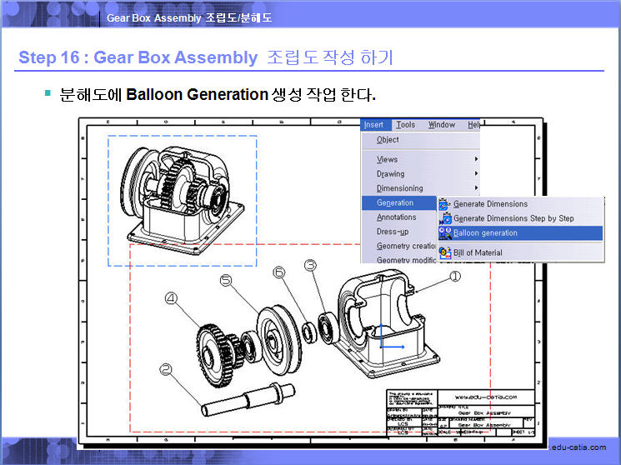Select balloon number 6 in exploded view
621x465 pixels.
pos(279,272)
